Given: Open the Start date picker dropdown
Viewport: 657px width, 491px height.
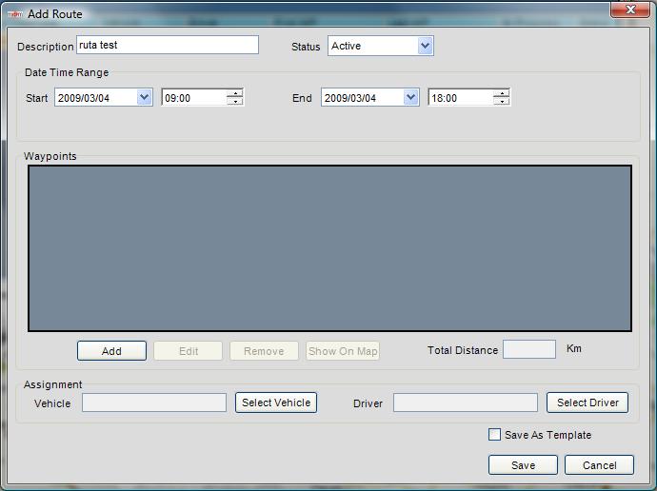Looking at the screenshot, I should point(144,97).
